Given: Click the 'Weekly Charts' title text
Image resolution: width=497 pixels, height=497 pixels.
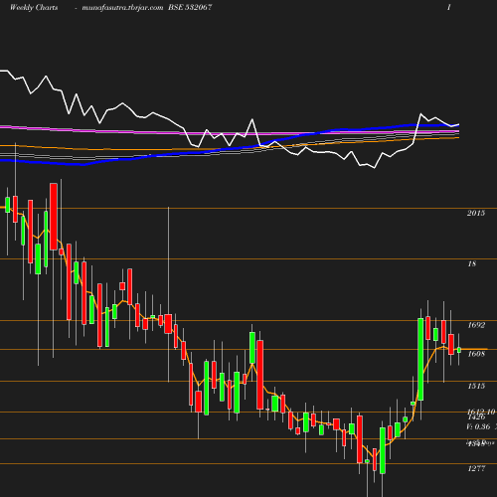Looking at the screenshot, I should click(34, 7).
